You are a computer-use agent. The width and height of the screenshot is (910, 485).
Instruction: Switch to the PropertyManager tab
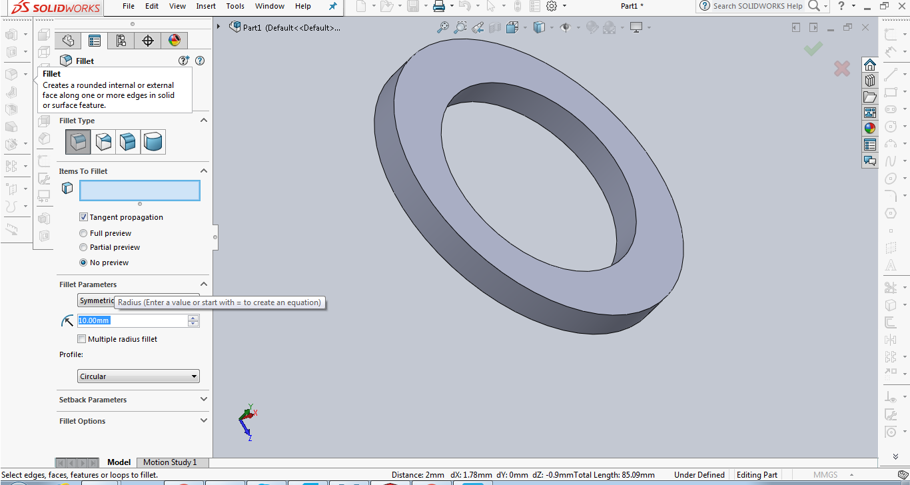95,41
